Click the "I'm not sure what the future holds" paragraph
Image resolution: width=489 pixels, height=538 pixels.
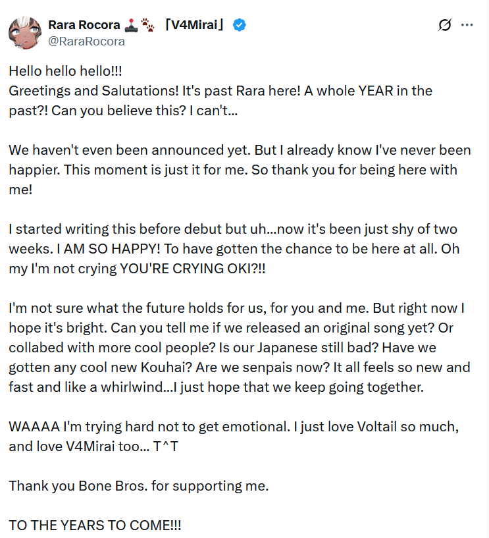(x=240, y=348)
